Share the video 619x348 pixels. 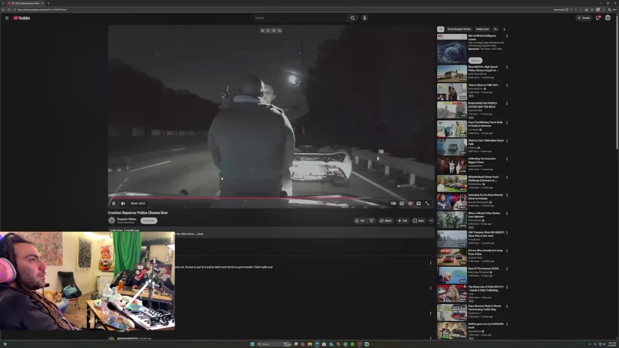click(x=385, y=220)
